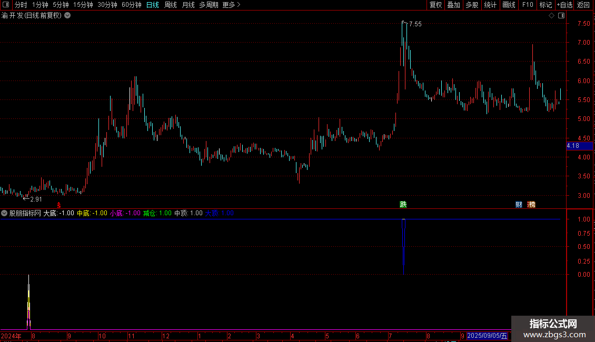Click the window split icon at chart top right
Screen dimensions: 595x342
561,15
